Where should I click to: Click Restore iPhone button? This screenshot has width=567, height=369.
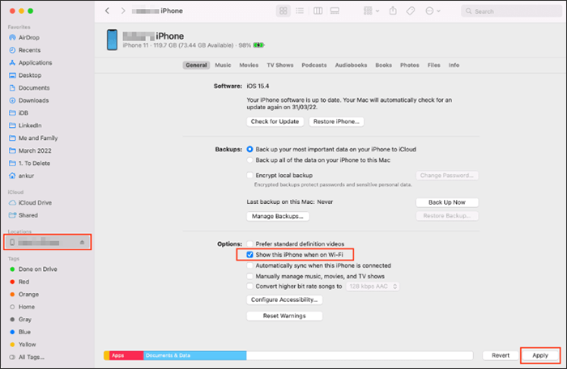pyautogui.click(x=336, y=121)
